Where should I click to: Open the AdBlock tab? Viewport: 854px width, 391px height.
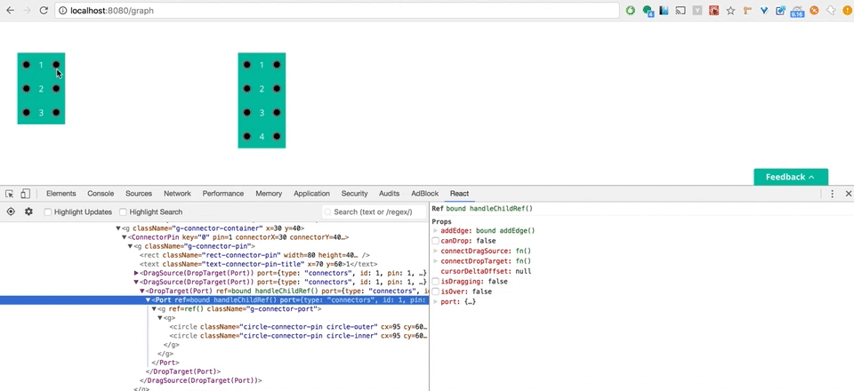tap(425, 194)
